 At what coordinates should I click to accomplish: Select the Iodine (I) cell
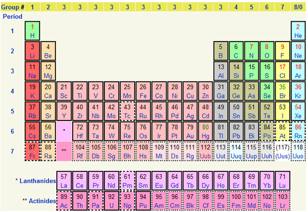click(x=282, y=111)
